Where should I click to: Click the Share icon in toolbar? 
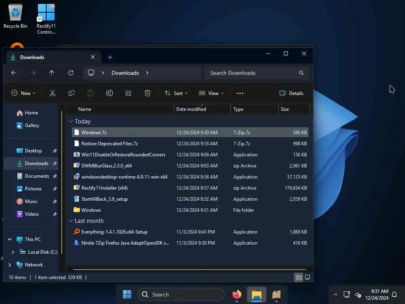click(129, 93)
